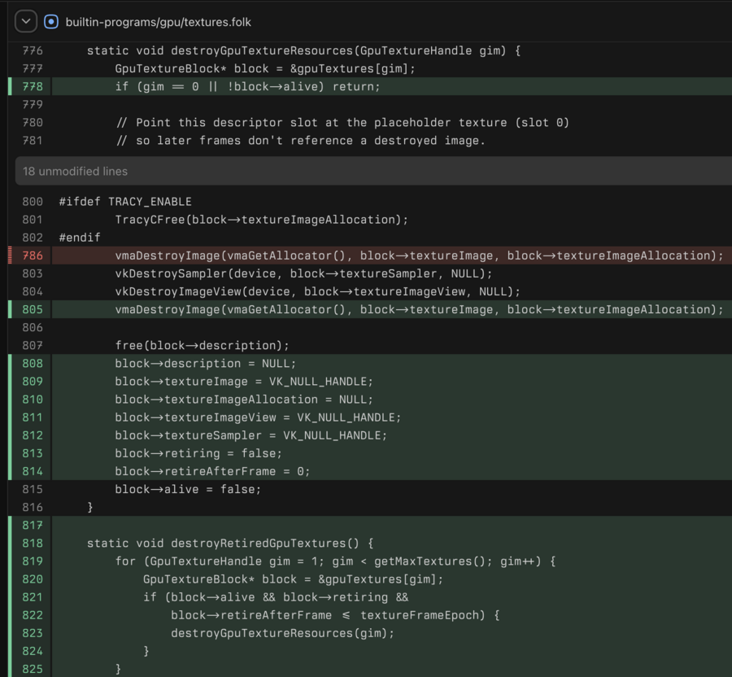The image size is (732, 677).
Task: Click the added vmaDestroyImage line in green
Action: (x=419, y=309)
